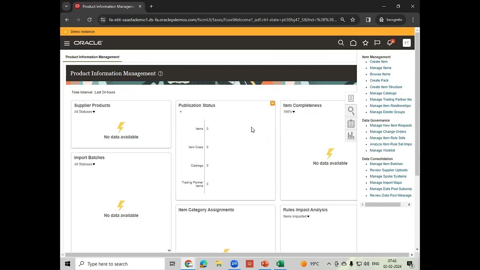Image resolution: width=480 pixels, height=270 pixels.
Task: Open Excel from the taskbar
Action: click(x=280, y=264)
